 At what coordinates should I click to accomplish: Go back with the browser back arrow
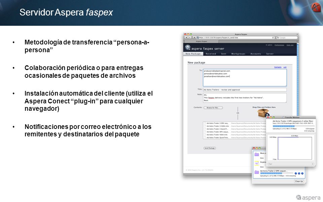tap(186, 38)
